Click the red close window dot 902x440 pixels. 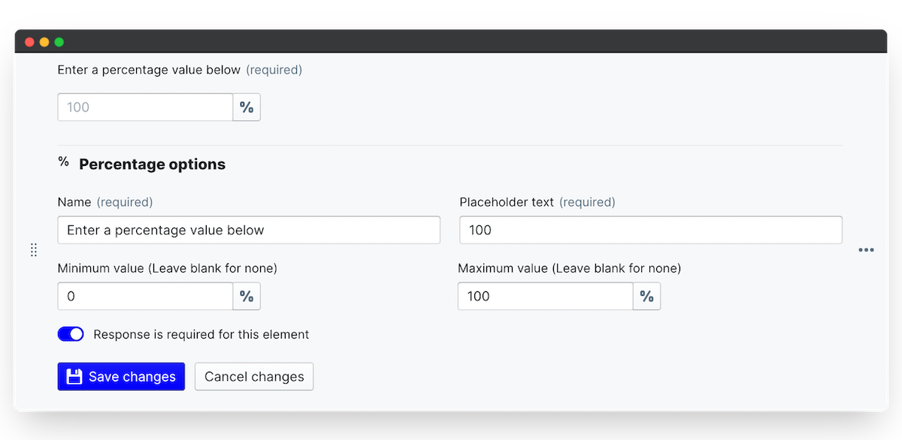(29, 42)
